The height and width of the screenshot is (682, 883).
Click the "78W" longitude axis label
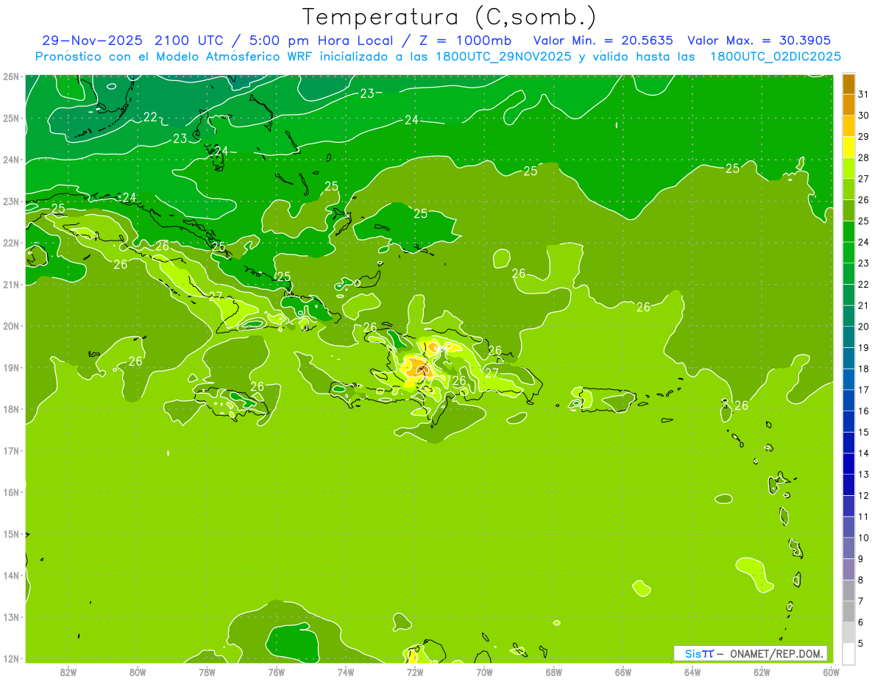(207, 671)
